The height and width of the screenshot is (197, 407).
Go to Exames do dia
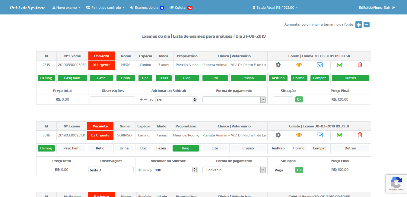(147, 8)
